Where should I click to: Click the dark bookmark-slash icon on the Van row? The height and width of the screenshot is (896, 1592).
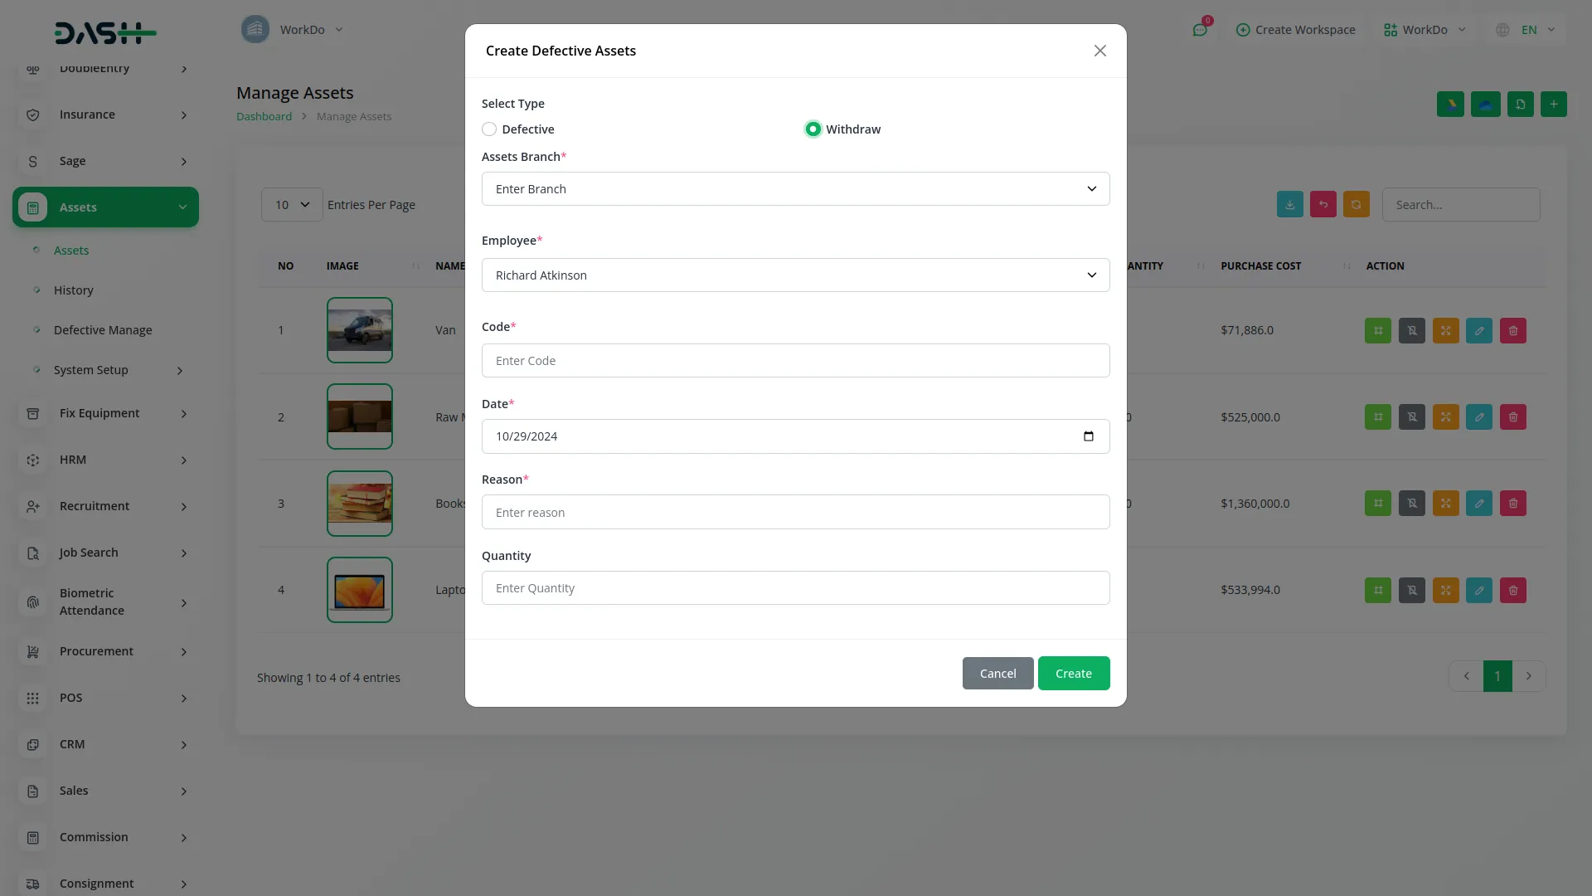[x=1411, y=330]
